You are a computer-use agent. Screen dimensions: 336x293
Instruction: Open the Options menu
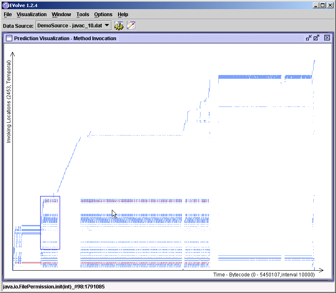click(x=103, y=15)
